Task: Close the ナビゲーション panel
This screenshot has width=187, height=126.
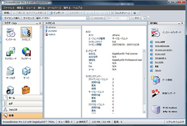Action: pos(40,23)
